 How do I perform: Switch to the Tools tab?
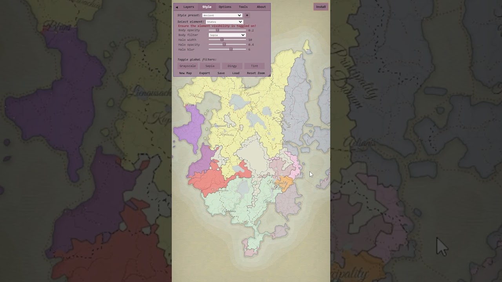[243, 7]
